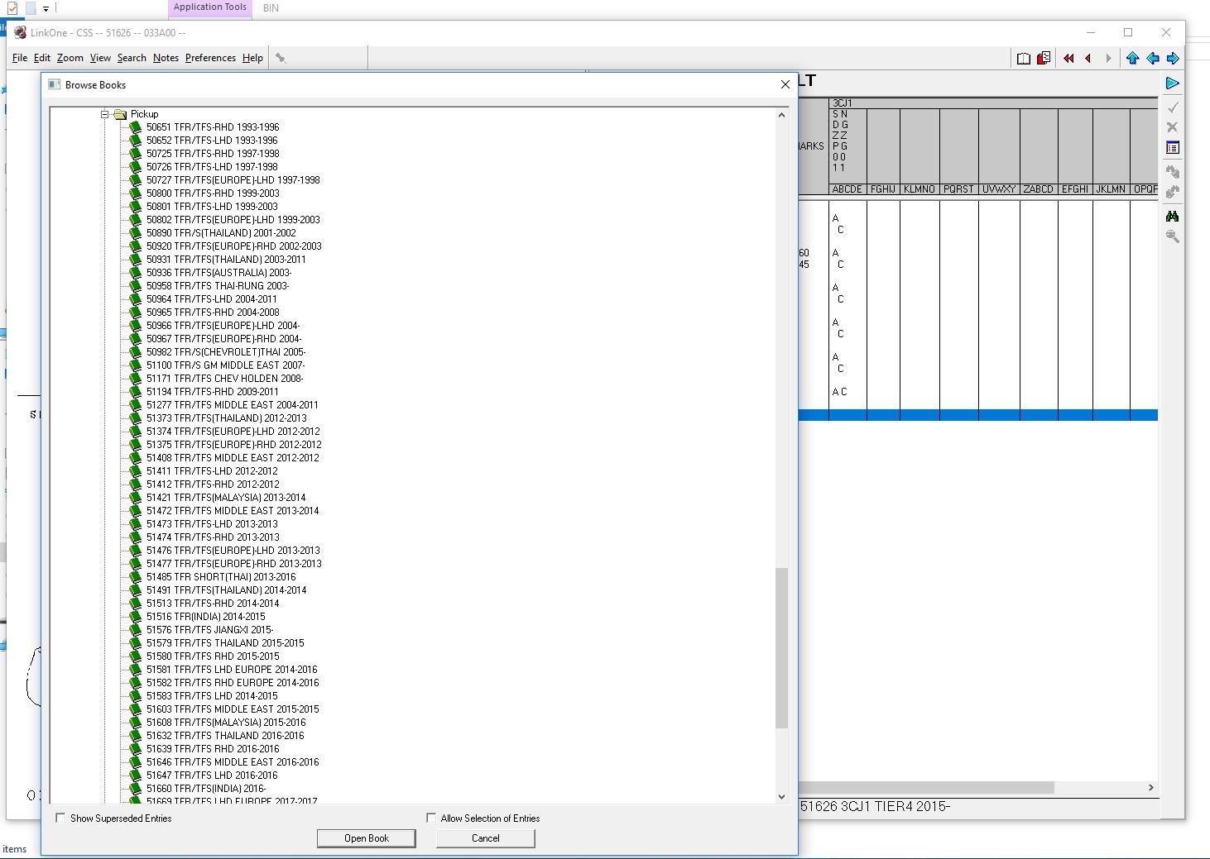Open the Edit menu
The height and width of the screenshot is (859, 1210).
click(42, 58)
